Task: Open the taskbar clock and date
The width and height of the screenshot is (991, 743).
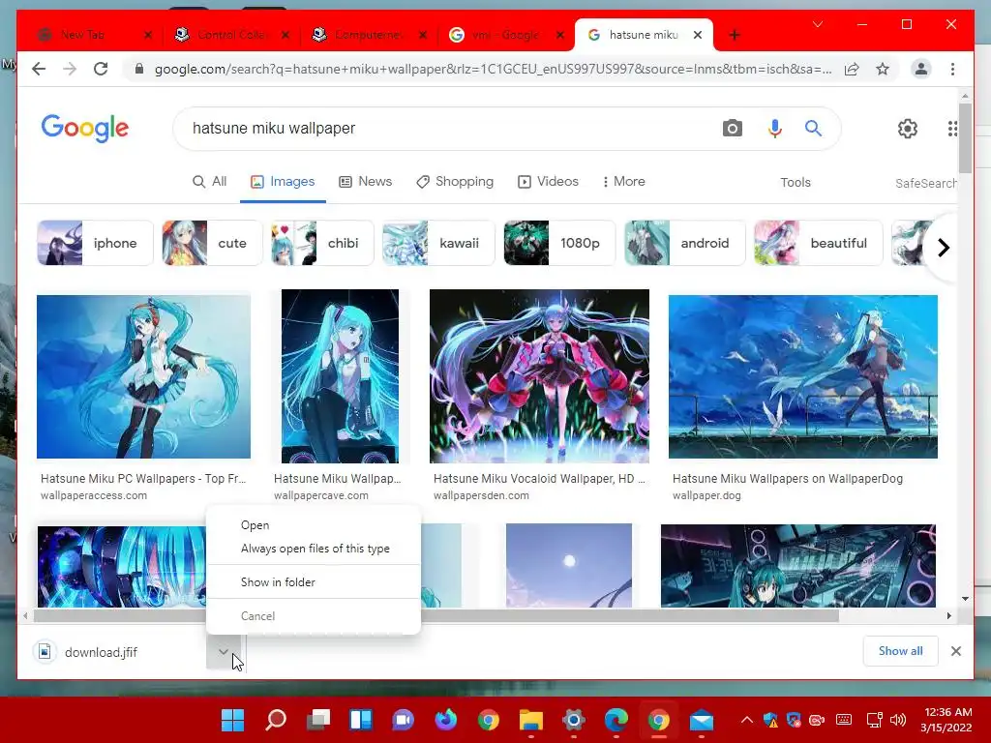Action: pos(946,720)
